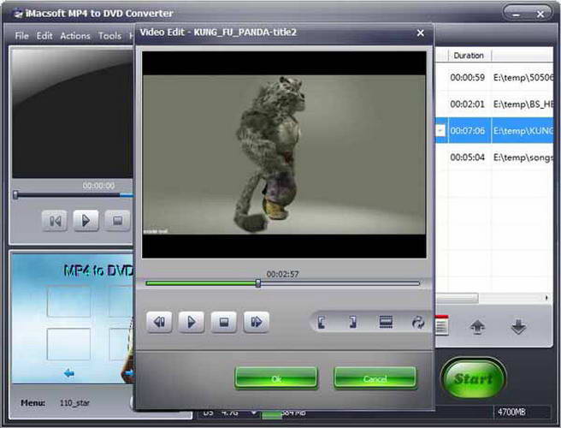Click the 110_star menu name

[74, 403]
